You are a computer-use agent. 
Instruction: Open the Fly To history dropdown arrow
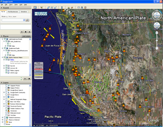click(x=24, y=20)
